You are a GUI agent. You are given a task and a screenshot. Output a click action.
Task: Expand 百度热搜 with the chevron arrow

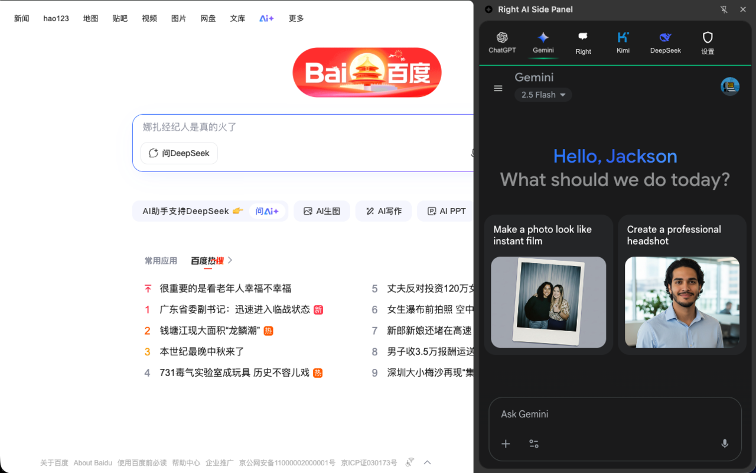pos(230,260)
